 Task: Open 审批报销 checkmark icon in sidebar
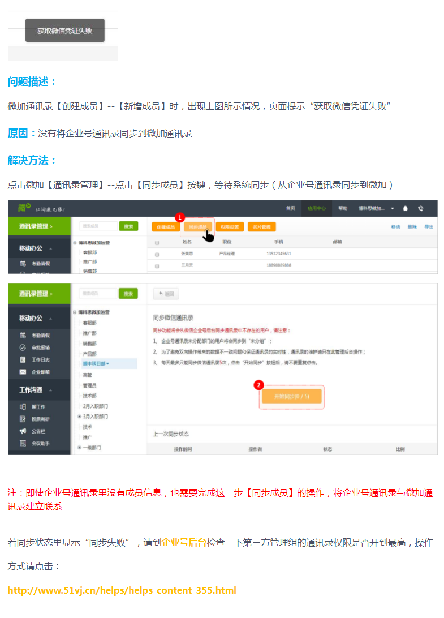pyautogui.click(x=23, y=347)
